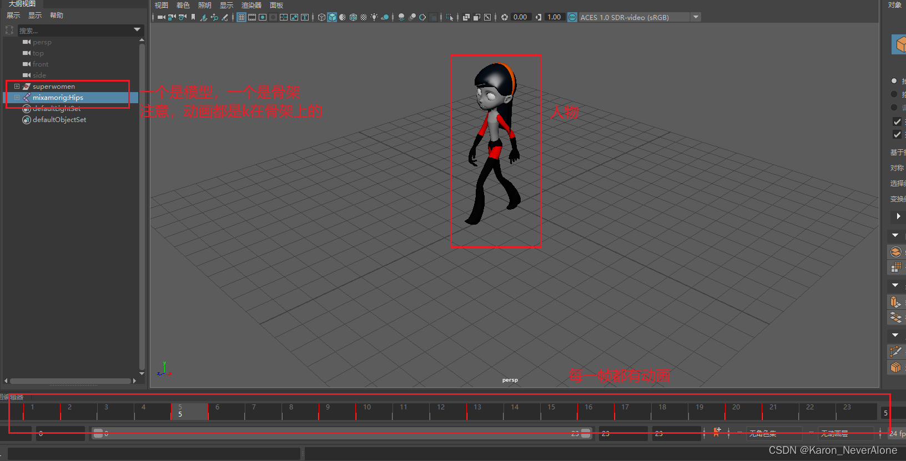Toggle the color management ON button

pyautogui.click(x=572, y=17)
